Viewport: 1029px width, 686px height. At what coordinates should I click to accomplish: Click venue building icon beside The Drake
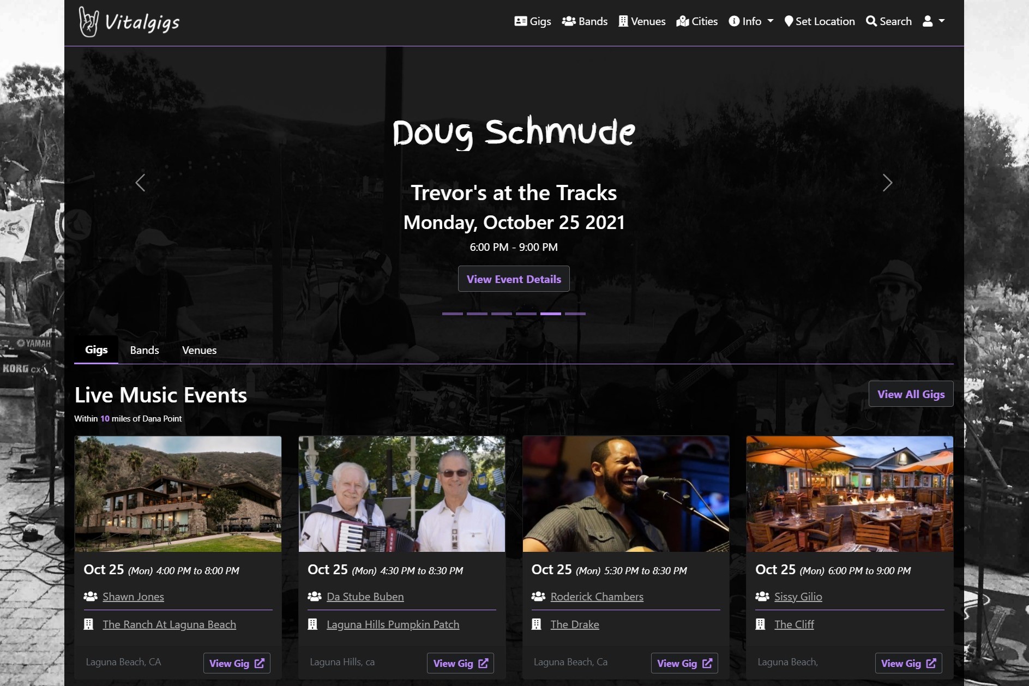coord(537,624)
